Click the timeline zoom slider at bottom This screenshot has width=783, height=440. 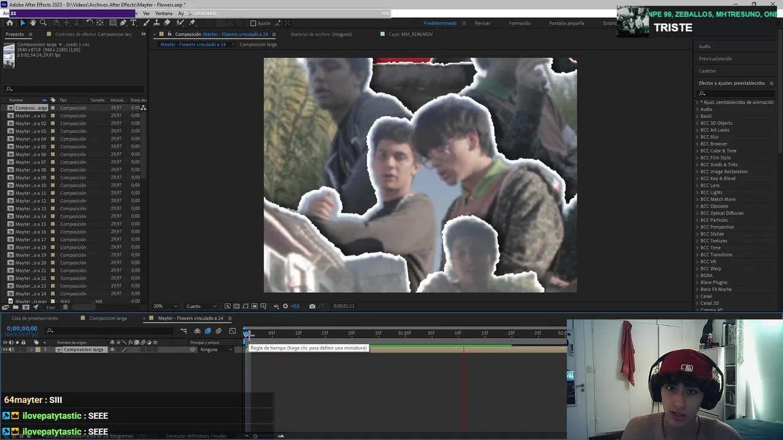[x=255, y=436]
